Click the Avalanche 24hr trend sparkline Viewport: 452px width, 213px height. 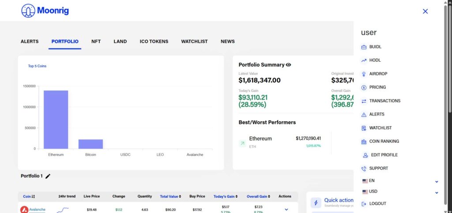(63, 210)
